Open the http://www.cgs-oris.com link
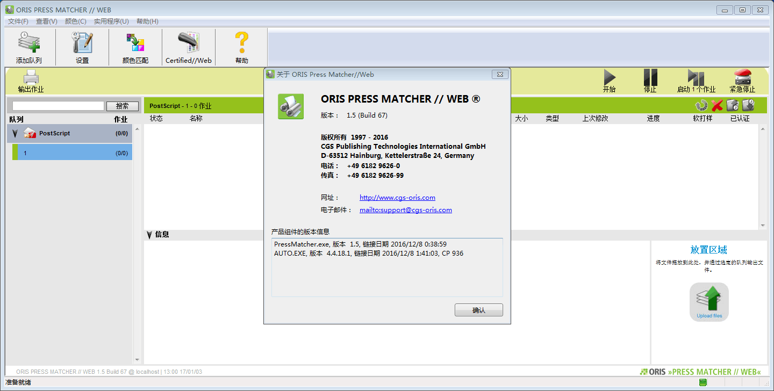The width and height of the screenshot is (774, 391). (397, 198)
